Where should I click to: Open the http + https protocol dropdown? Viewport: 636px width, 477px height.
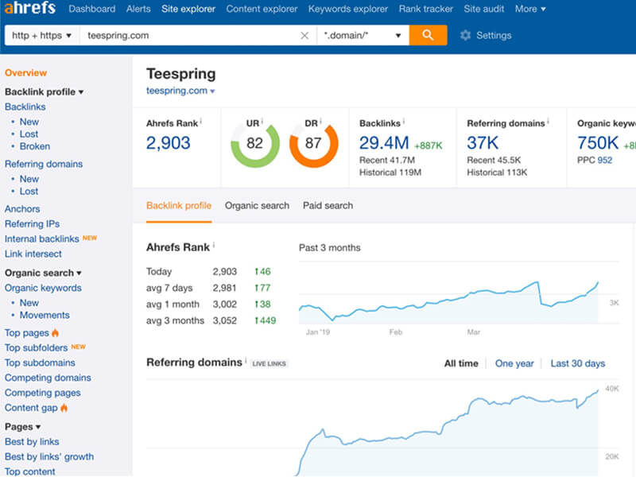point(42,35)
